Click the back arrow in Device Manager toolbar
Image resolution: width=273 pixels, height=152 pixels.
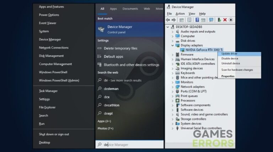[168, 20]
